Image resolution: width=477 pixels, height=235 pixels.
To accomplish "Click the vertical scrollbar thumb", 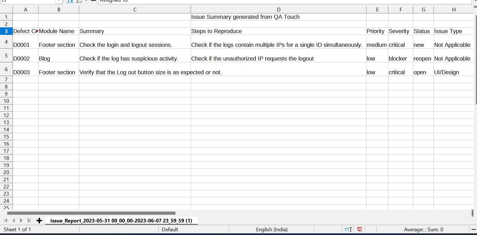I will coord(476,59).
